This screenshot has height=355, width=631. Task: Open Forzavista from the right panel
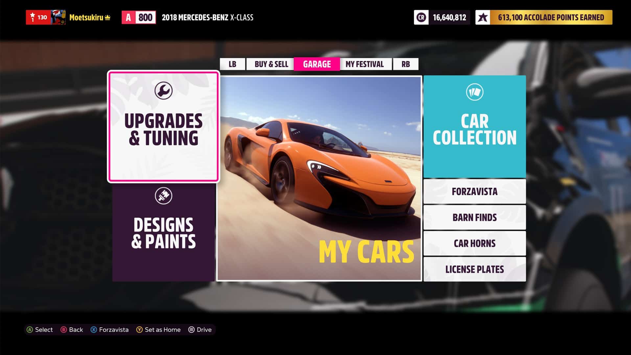click(x=474, y=191)
